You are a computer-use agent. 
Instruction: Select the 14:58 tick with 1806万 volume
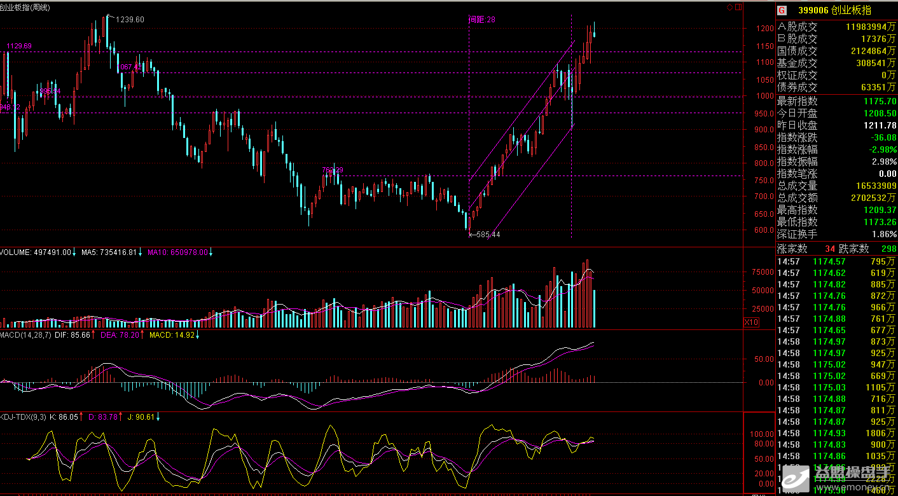[x=836, y=433]
